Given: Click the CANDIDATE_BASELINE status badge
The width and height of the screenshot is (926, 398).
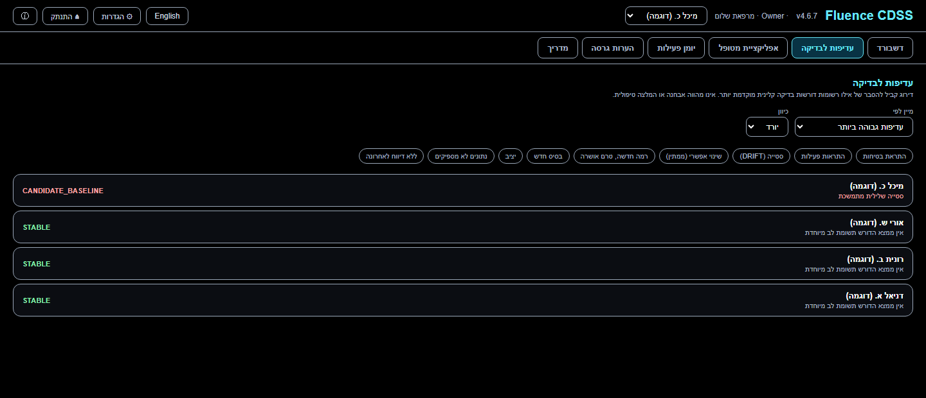Looking at the screenshot, I should click(x=63, y=191).
